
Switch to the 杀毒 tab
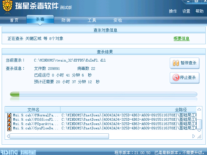[x=40, y=19]
